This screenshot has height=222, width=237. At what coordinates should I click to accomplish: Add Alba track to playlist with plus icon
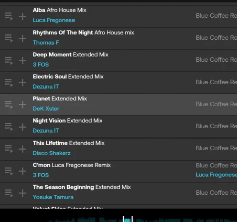tap(22, 16)
